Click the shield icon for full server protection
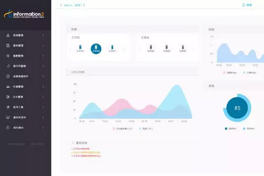264x176 pixels. 8,76
